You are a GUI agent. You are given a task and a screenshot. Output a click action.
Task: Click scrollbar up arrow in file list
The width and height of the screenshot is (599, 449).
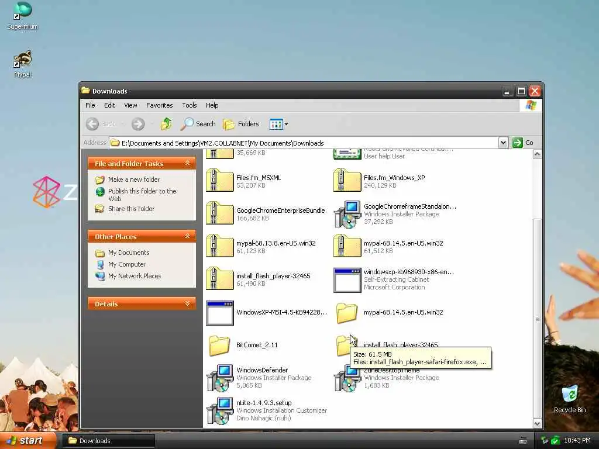(x=537, y=154)
